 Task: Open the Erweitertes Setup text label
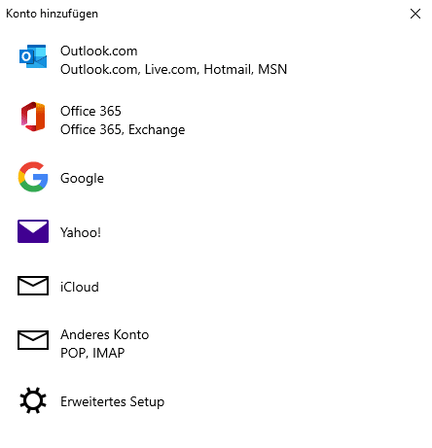(112, 401)
